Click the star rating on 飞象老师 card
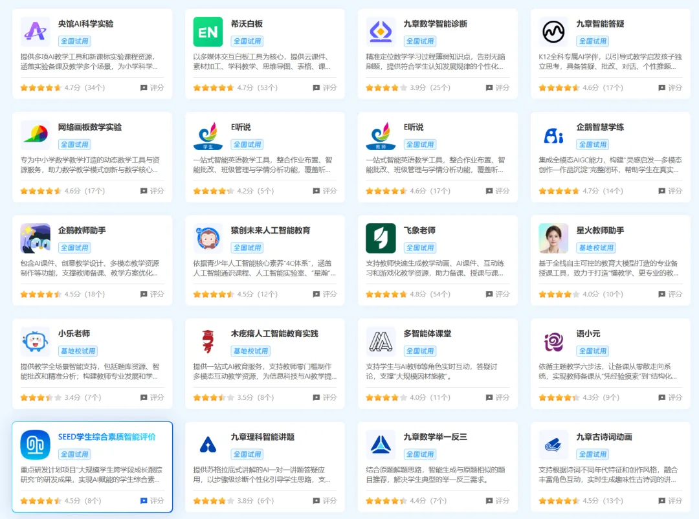This screenshot has width=699, height=519. (x=386, y=294)
